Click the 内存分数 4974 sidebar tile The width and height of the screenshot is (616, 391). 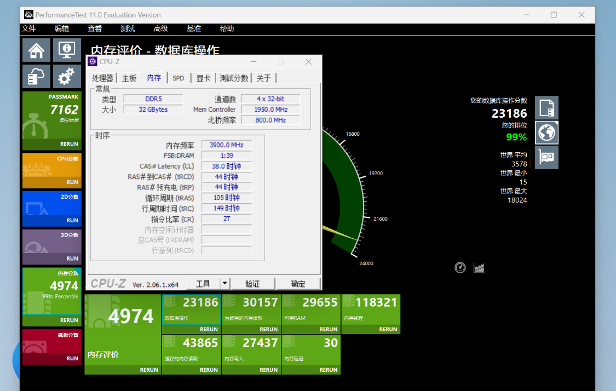coord(52,291)
